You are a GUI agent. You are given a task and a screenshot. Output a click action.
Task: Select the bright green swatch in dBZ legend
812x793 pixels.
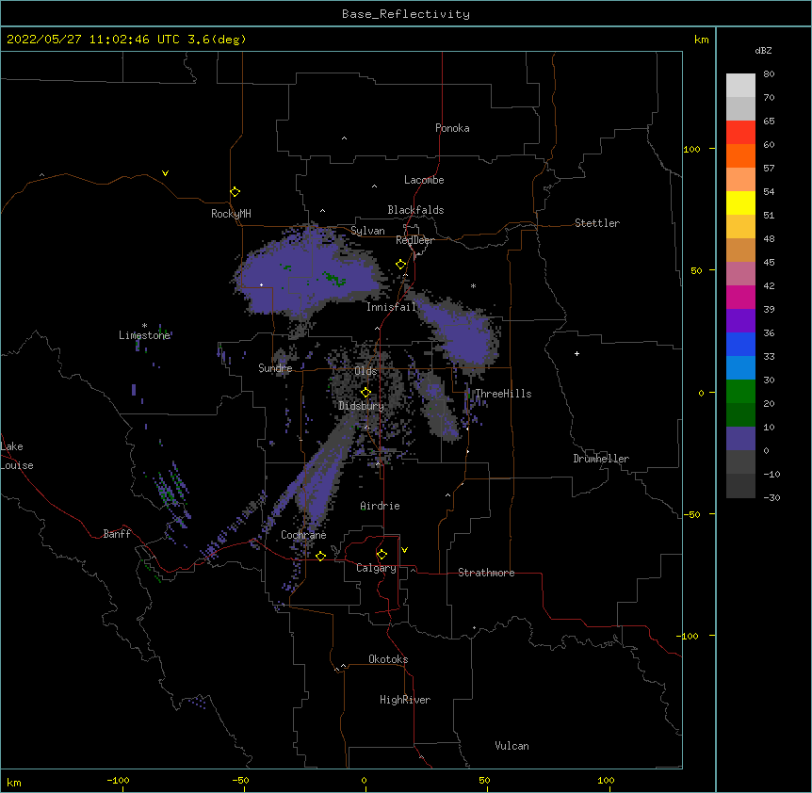tap(740, 392)
